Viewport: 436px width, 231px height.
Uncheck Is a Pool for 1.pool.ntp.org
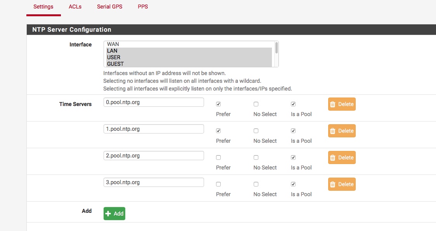click(x=293, y=131)
